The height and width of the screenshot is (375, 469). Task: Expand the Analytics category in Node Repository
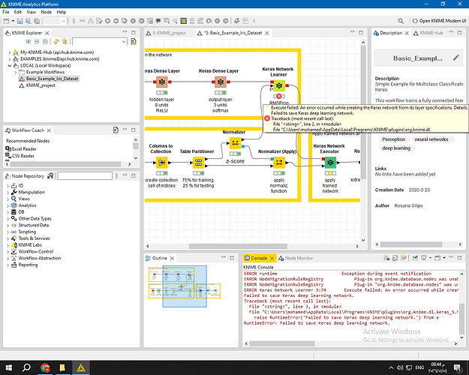8,205
